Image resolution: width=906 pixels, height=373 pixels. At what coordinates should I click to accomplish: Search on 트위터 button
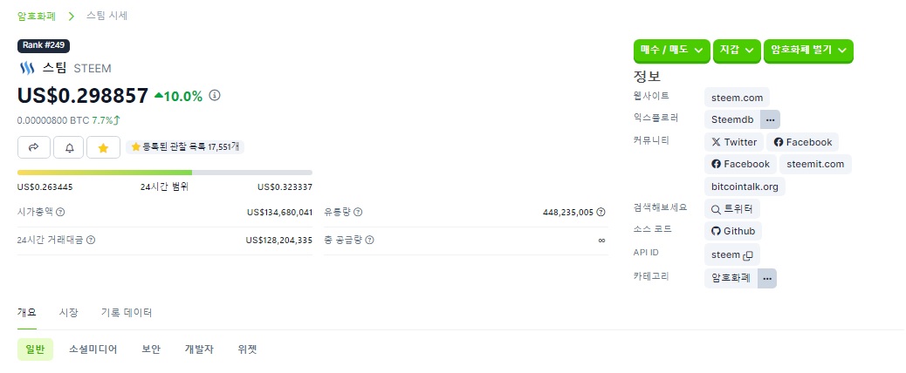tap(732, 208)
